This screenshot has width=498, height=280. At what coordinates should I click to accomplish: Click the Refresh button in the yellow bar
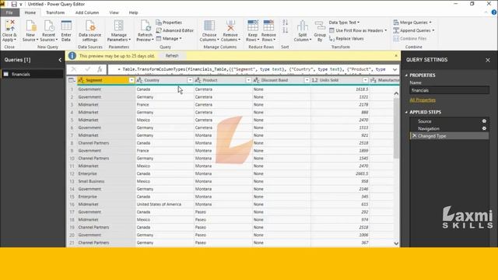click(172, 56)
